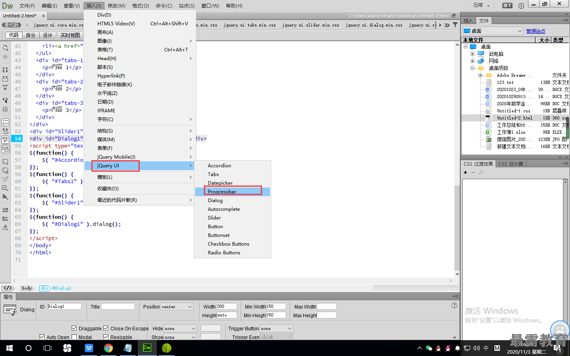
Task: Filter related files funnel icon
Action: pyautogui.click(x=455, y=25)
